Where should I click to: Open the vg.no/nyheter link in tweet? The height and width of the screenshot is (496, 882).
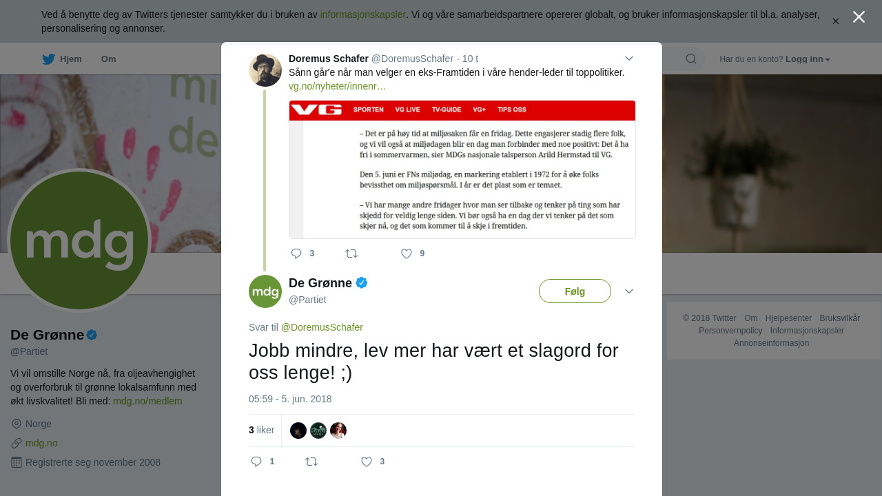pyautogui.click(x=338, y=86)
